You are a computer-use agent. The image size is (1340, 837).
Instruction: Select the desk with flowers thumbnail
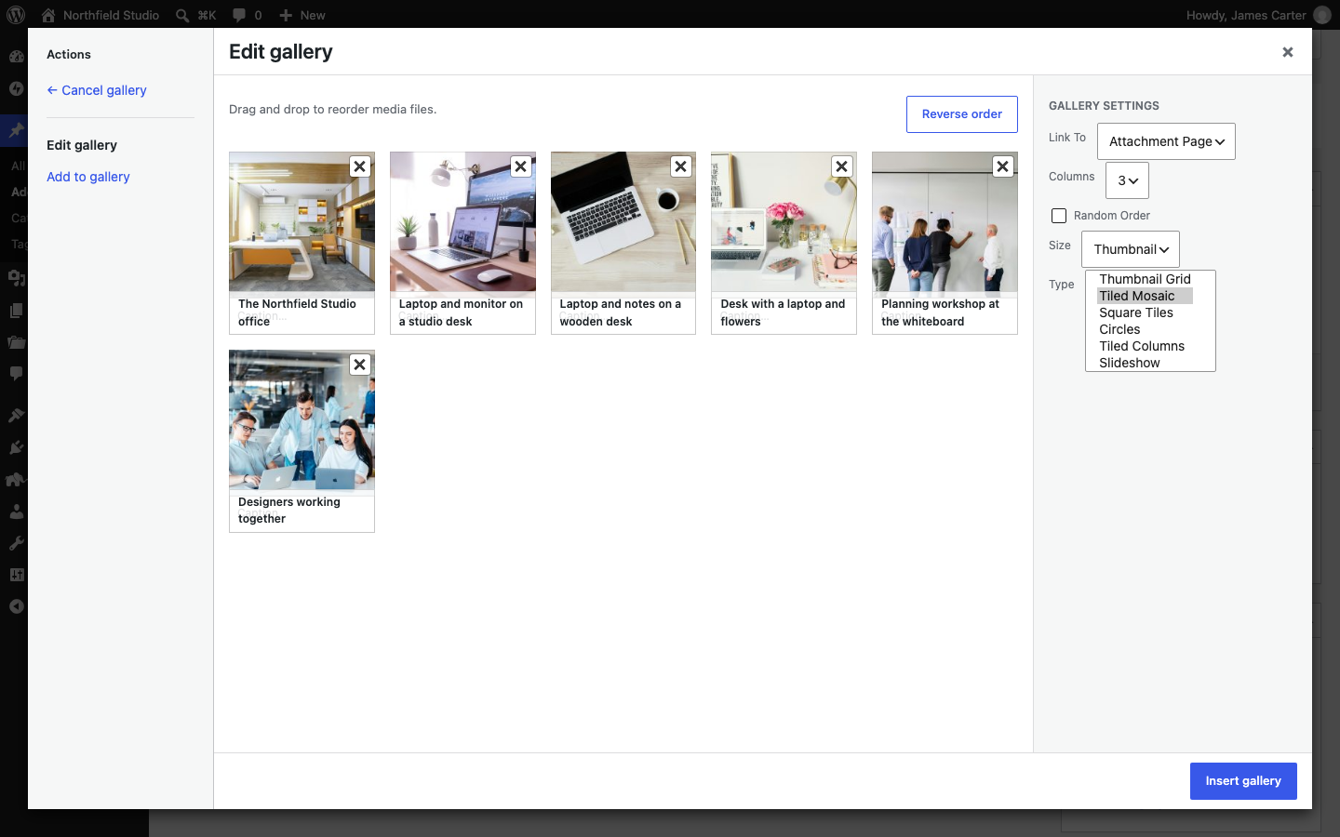click(784, 223)
